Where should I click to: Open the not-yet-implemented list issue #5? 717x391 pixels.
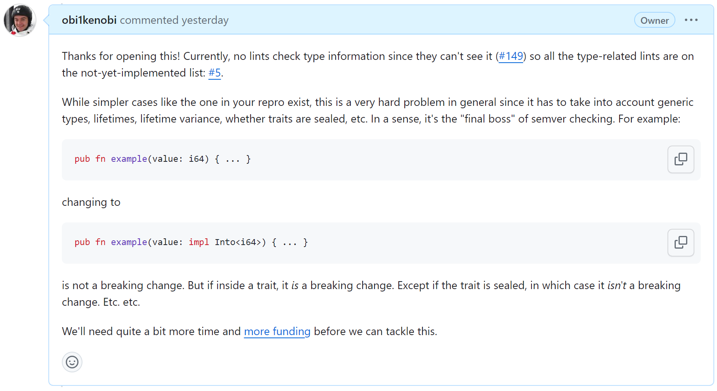coord(214,73)
